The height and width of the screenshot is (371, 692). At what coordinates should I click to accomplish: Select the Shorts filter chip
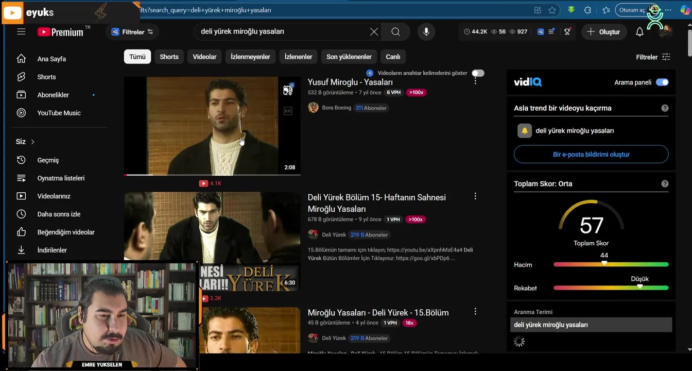(x=169, y=57)
